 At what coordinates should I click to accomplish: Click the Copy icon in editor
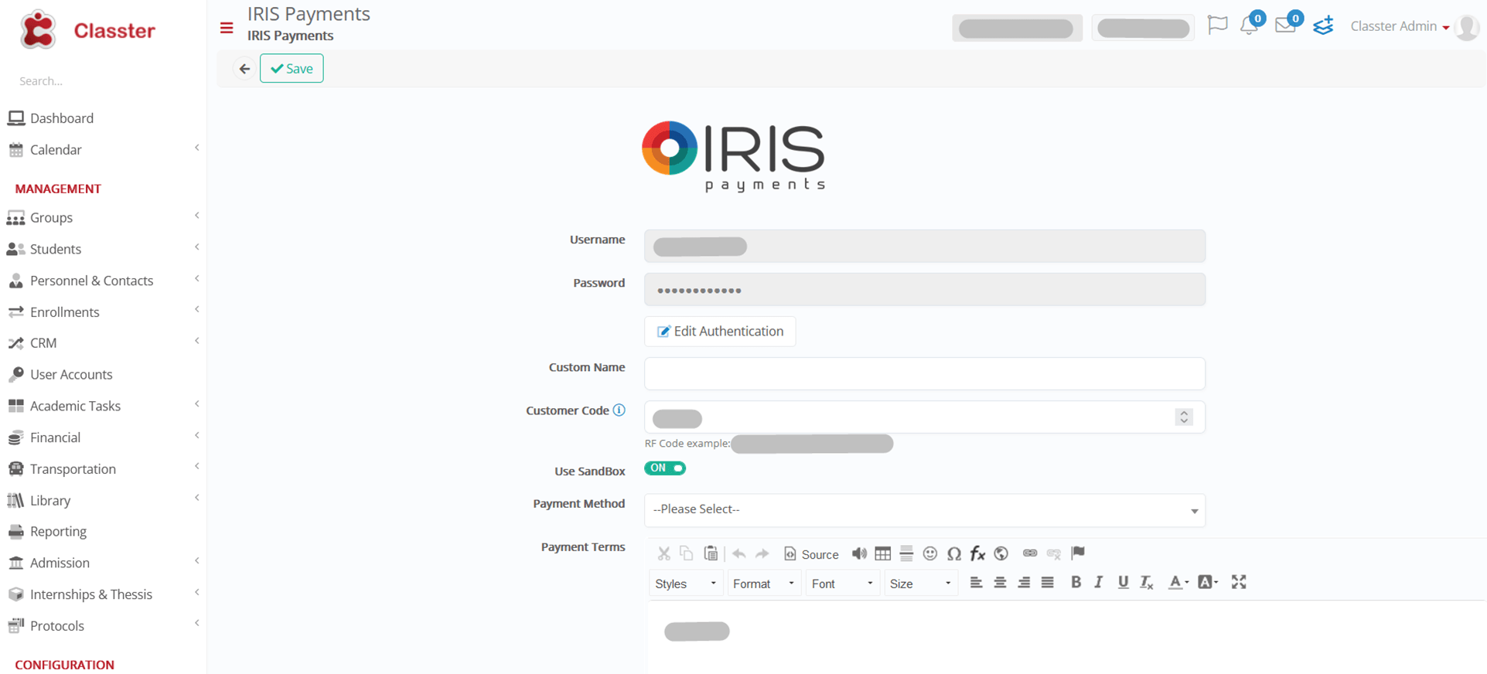[x=686, y=553]
